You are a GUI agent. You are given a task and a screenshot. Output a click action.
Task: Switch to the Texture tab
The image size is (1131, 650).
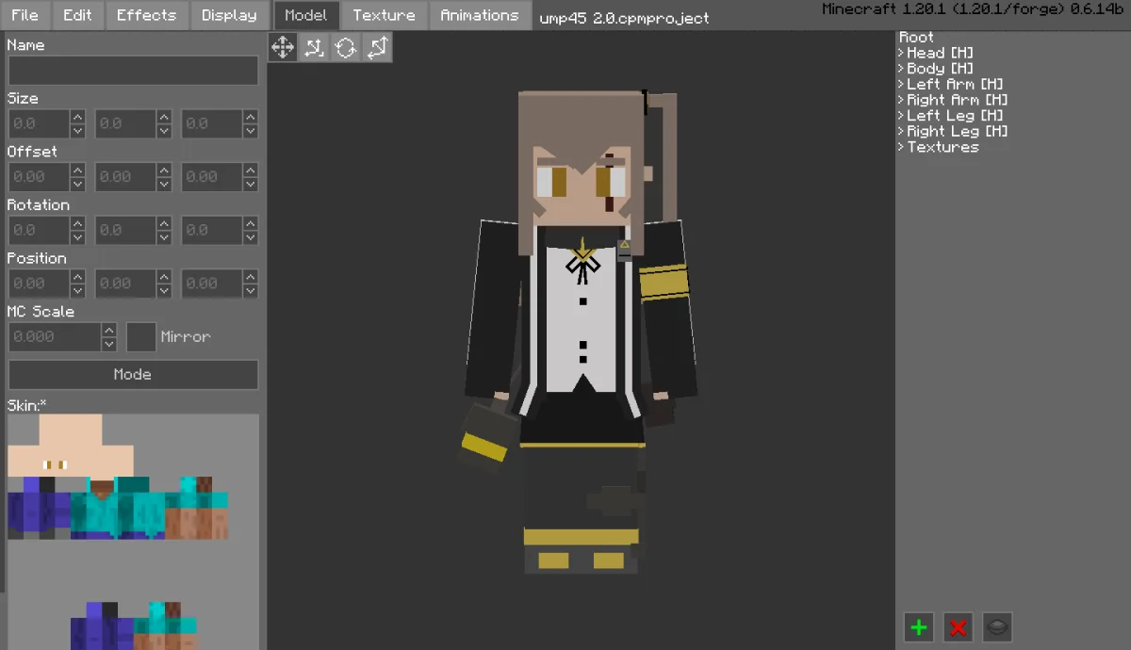click(x=384, y=15)
